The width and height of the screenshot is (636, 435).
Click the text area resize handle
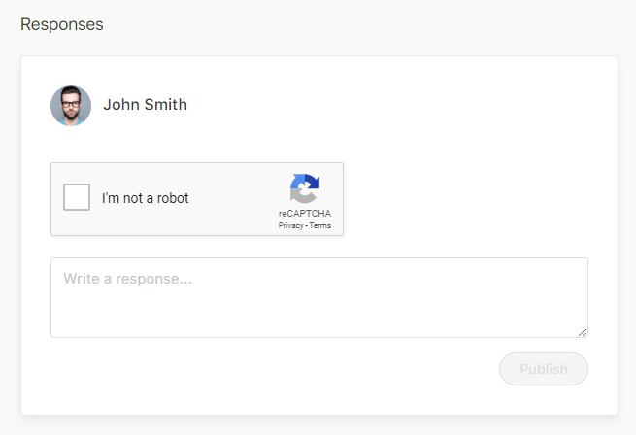[x=583, y=332]
